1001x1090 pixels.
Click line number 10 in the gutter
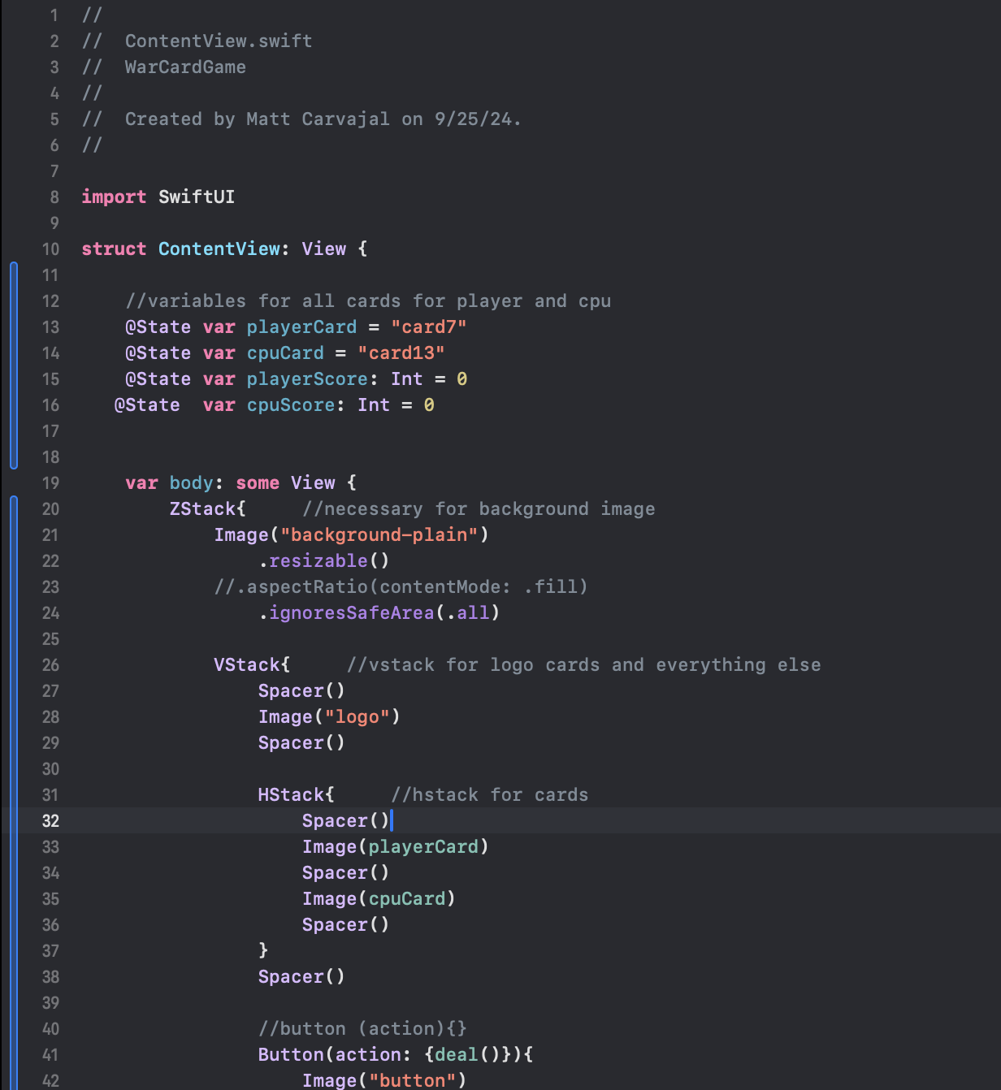coord(50,249)
